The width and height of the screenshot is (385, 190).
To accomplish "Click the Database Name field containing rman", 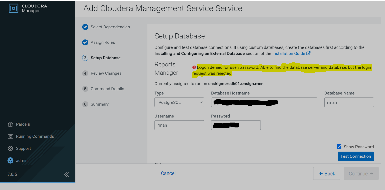I will click(x=349, y=102).
